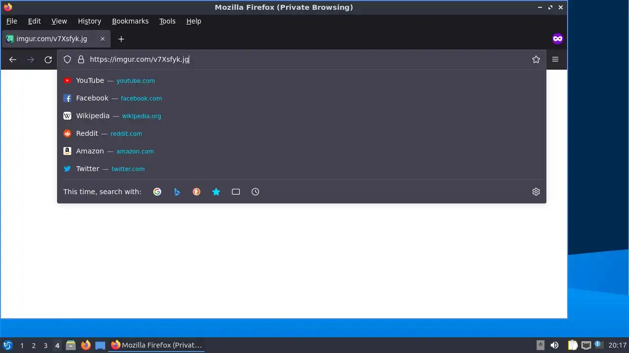Go back using the back arrow
This screenshot has width=629, height=353.
pos(13,59)
